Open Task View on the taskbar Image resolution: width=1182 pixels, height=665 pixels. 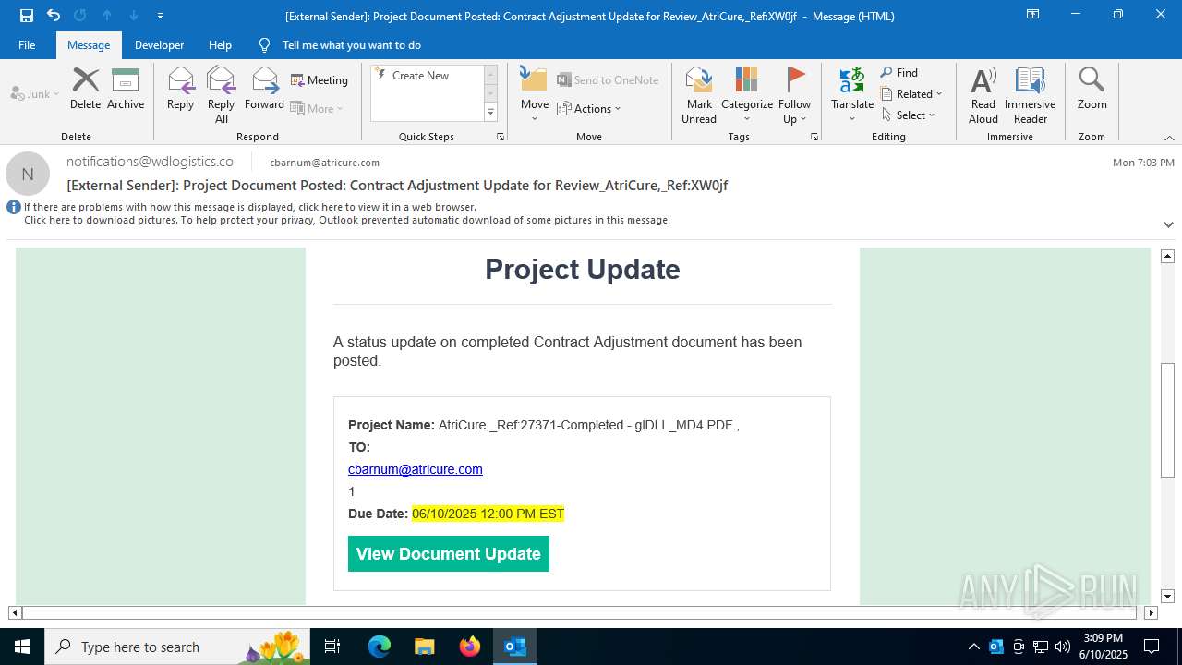[332, 647]
